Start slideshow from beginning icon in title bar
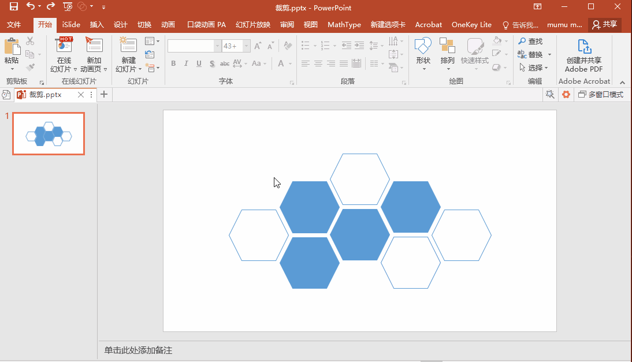The width and height of the screenshot is (632, 362). point(68,7)
